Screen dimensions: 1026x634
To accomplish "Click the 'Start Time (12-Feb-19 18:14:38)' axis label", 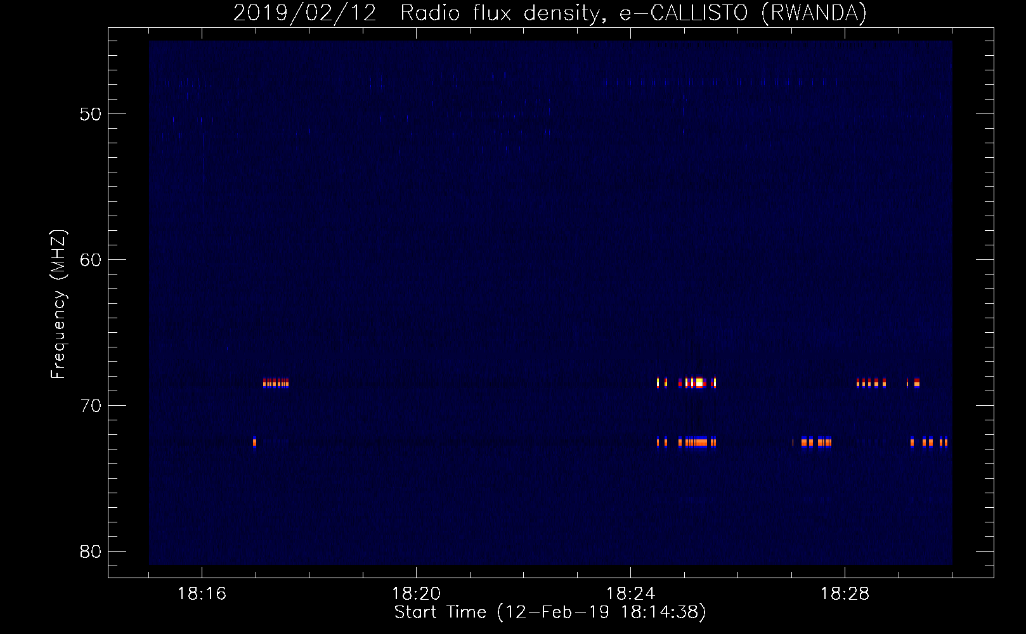I will click(x=550, y=612).
